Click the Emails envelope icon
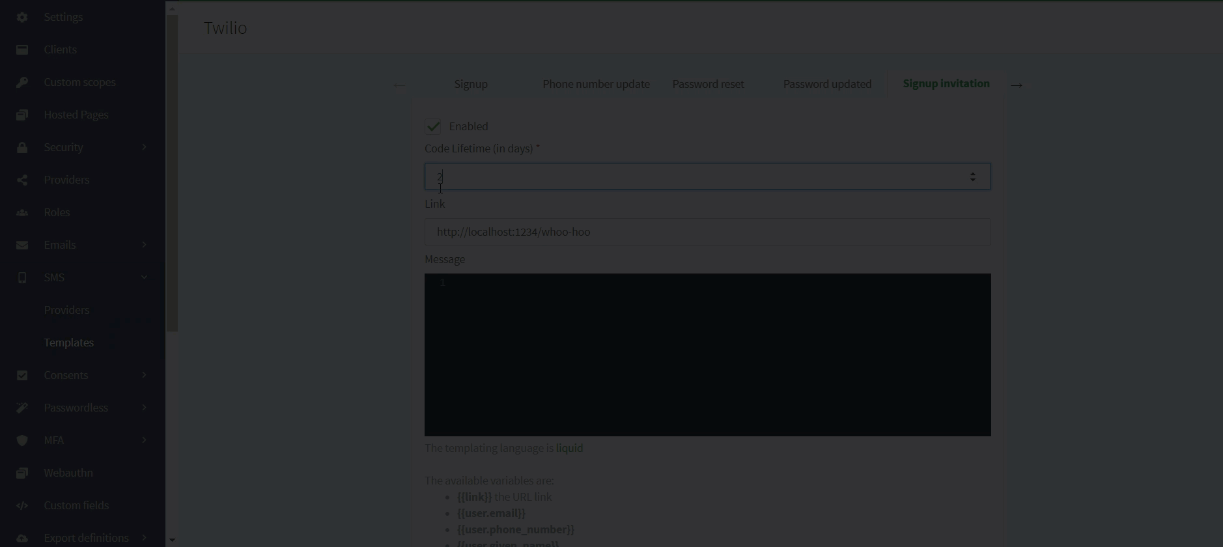The height and width of the screenshot is (547, 1223). 22,245
